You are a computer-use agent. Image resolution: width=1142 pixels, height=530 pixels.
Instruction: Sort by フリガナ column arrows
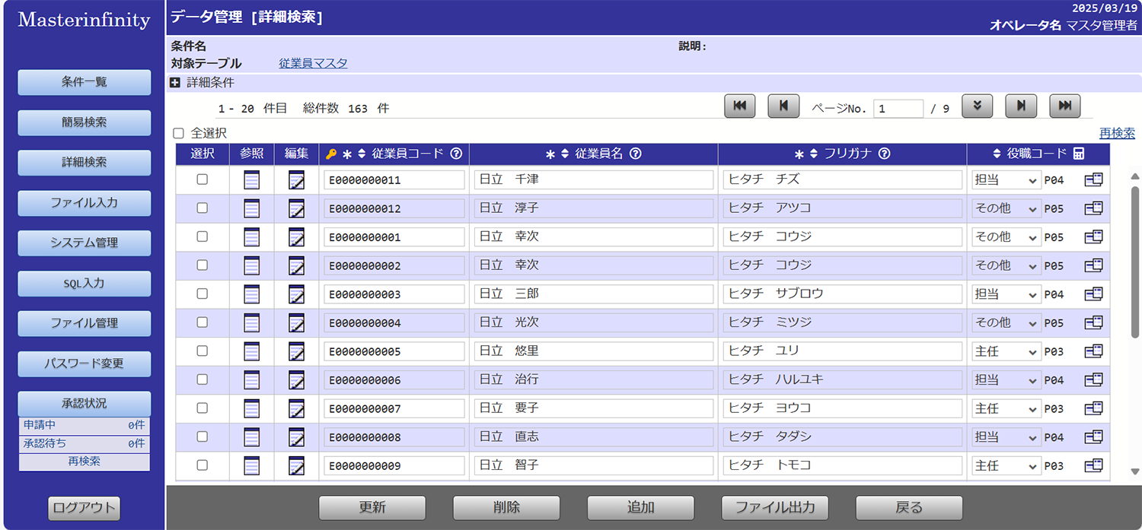tap(814, 154)
